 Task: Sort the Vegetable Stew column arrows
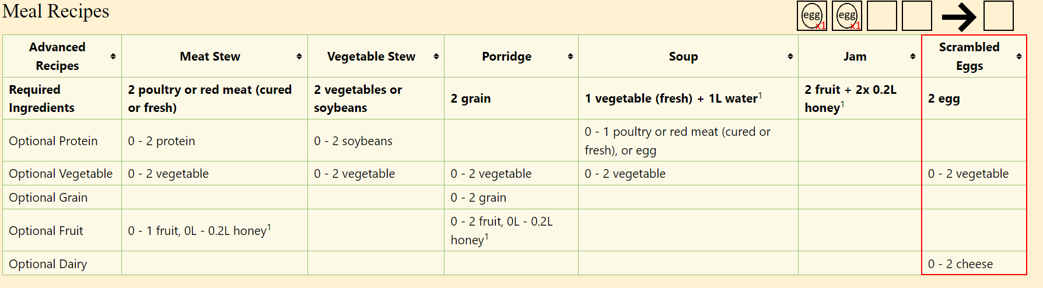coord(436,57)
